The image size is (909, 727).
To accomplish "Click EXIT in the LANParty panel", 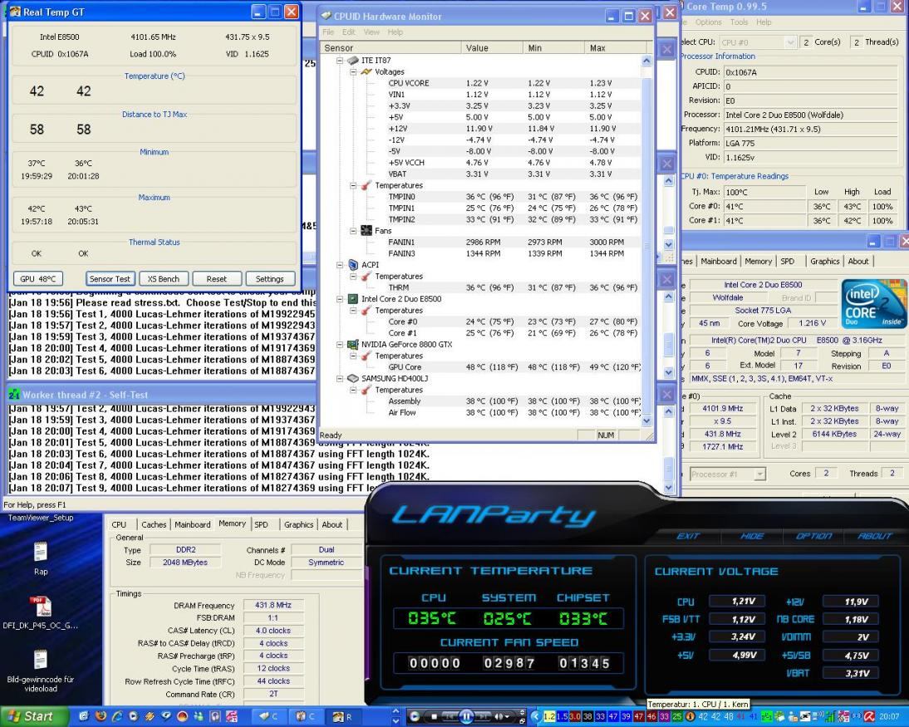I will 687,536.
